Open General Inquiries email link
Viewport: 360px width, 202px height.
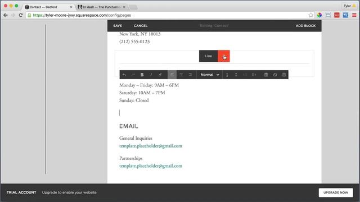point(151,146)
